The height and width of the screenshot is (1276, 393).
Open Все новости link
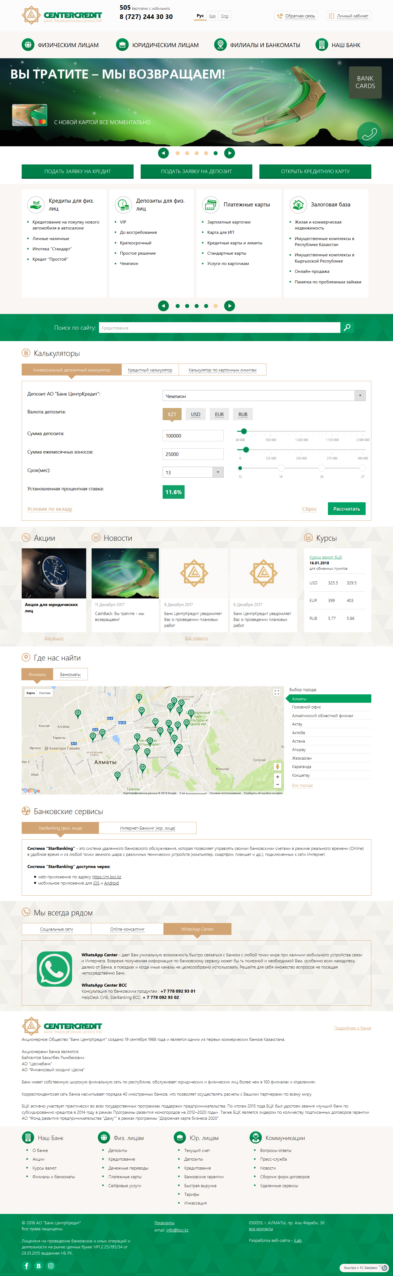[x=196, y=638]
